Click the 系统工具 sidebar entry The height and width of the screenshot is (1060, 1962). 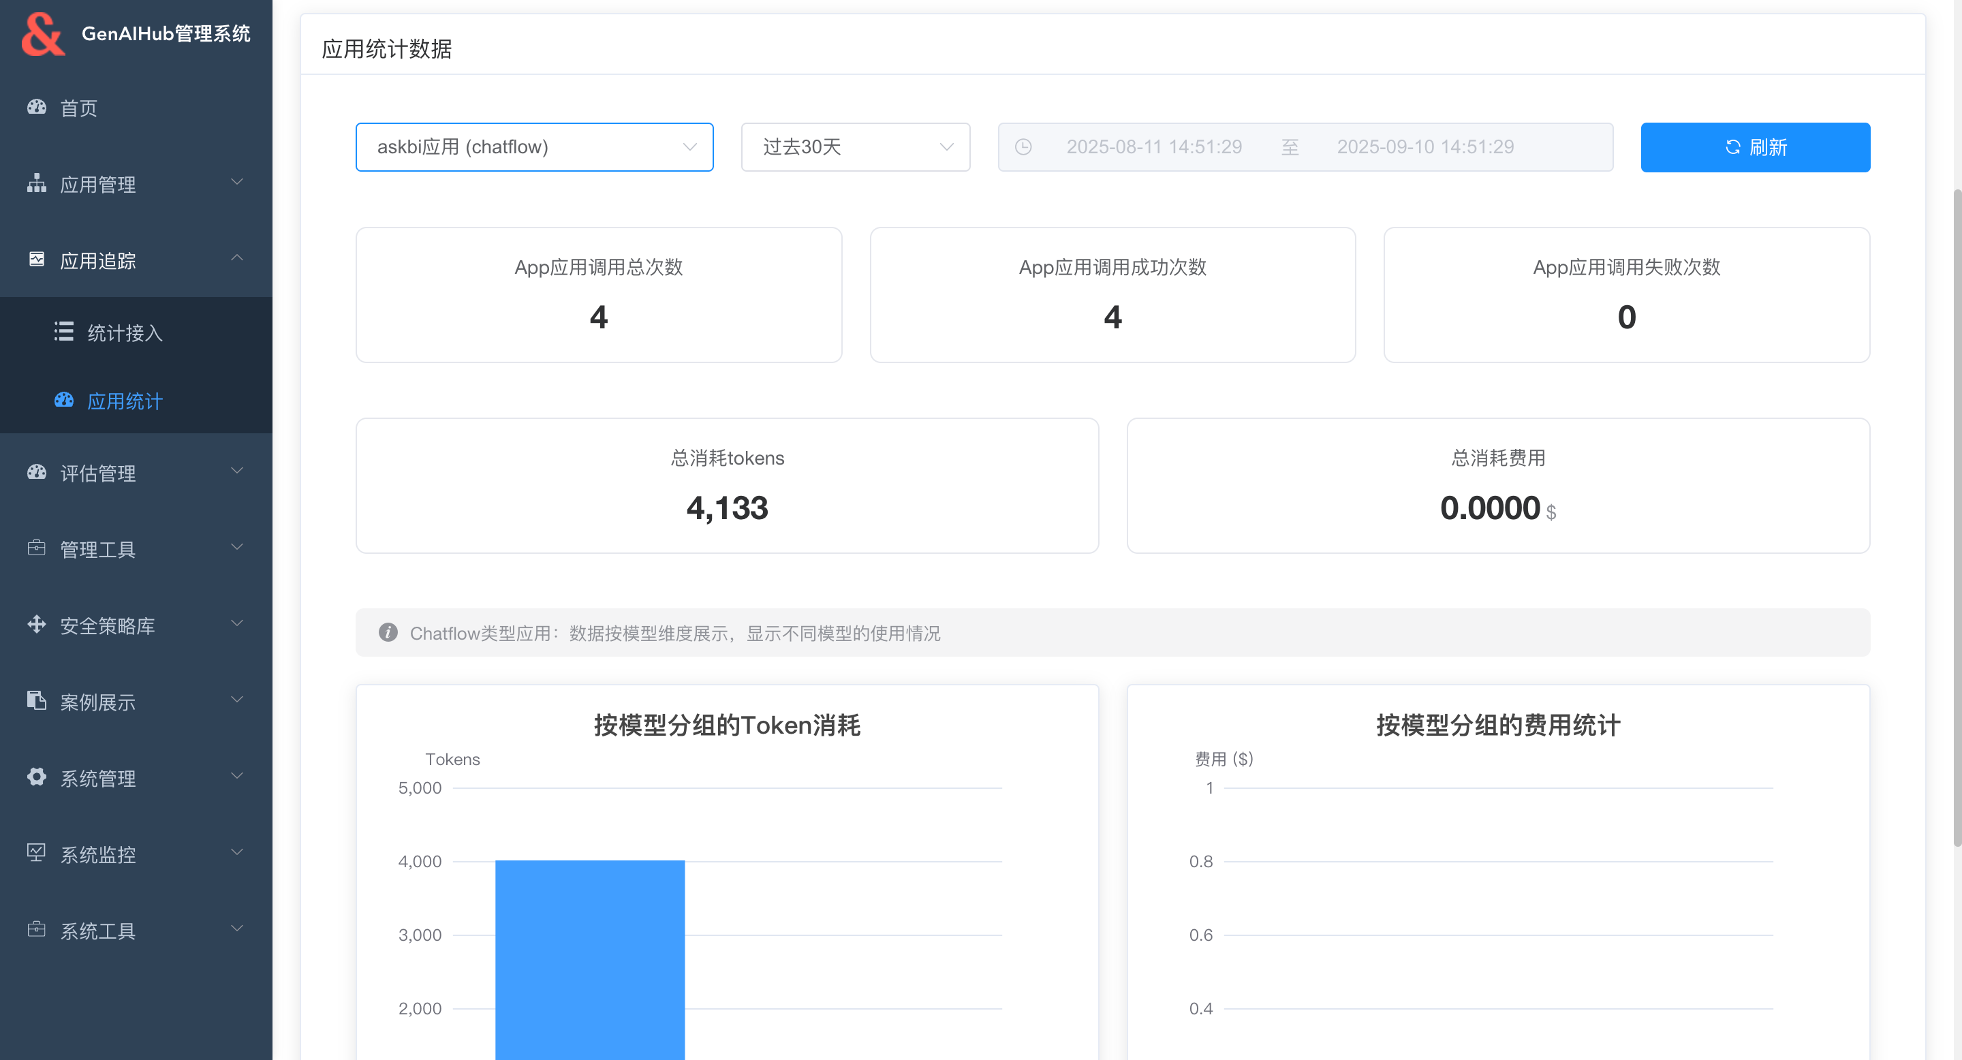(x=98, y=931)
